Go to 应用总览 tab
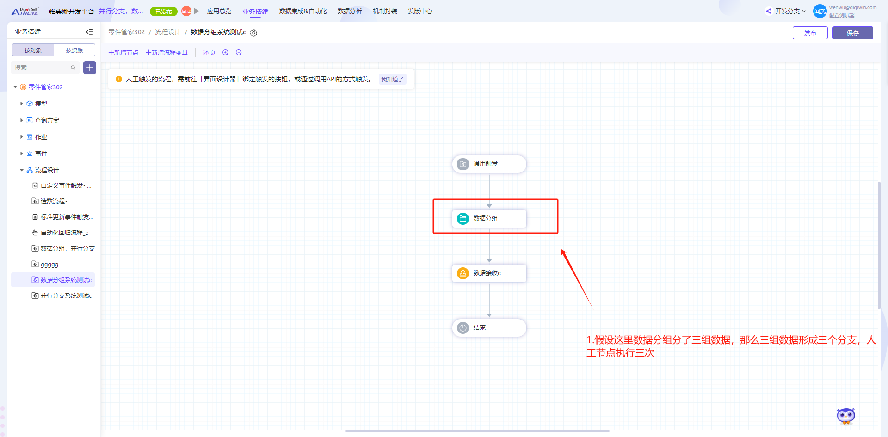888x437 pixels. click(219, 11)
